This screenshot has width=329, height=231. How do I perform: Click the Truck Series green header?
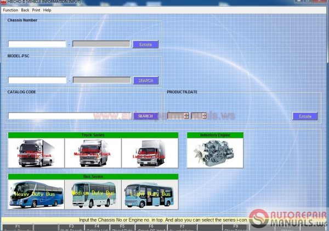tap(93, 135)
